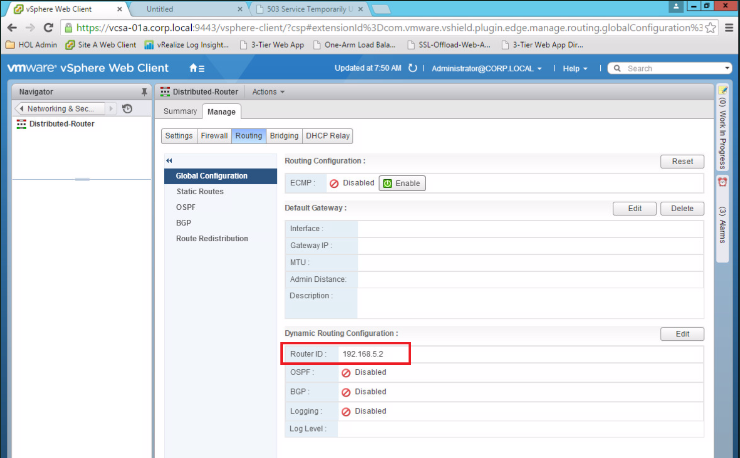This screenshot has width=740, height=458.
Task: Click the search magnifier icon
Action: (x=617, y=68)
